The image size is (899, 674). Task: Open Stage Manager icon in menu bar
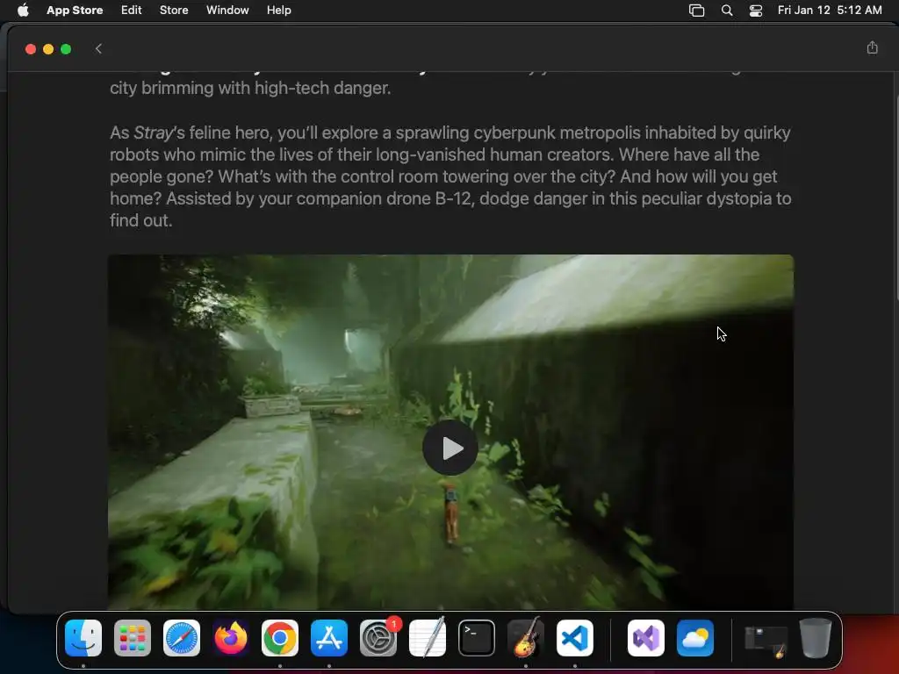tap(696, 11)
